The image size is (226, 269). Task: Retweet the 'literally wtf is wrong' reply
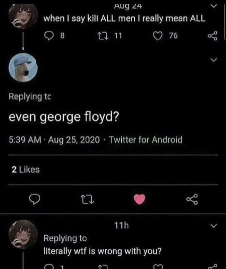pos(101,267)
